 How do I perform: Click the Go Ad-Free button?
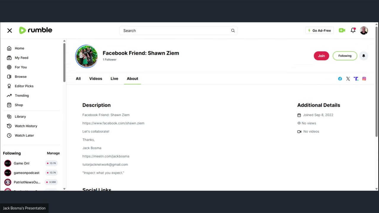point(319,30)
